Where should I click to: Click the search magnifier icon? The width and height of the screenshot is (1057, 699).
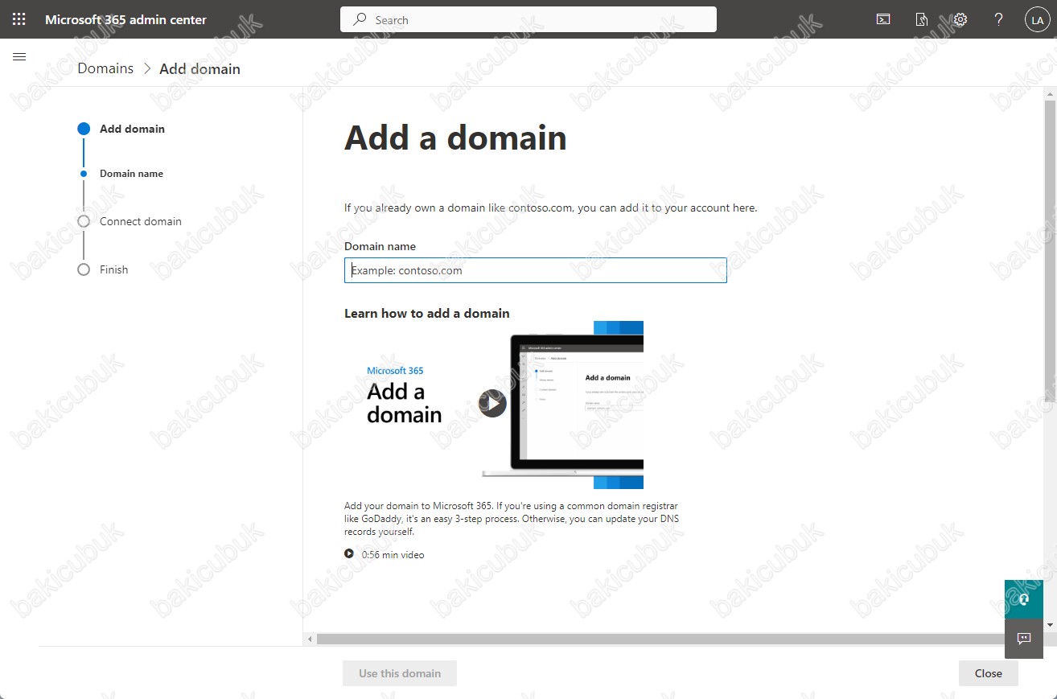[x=360, y=19]
